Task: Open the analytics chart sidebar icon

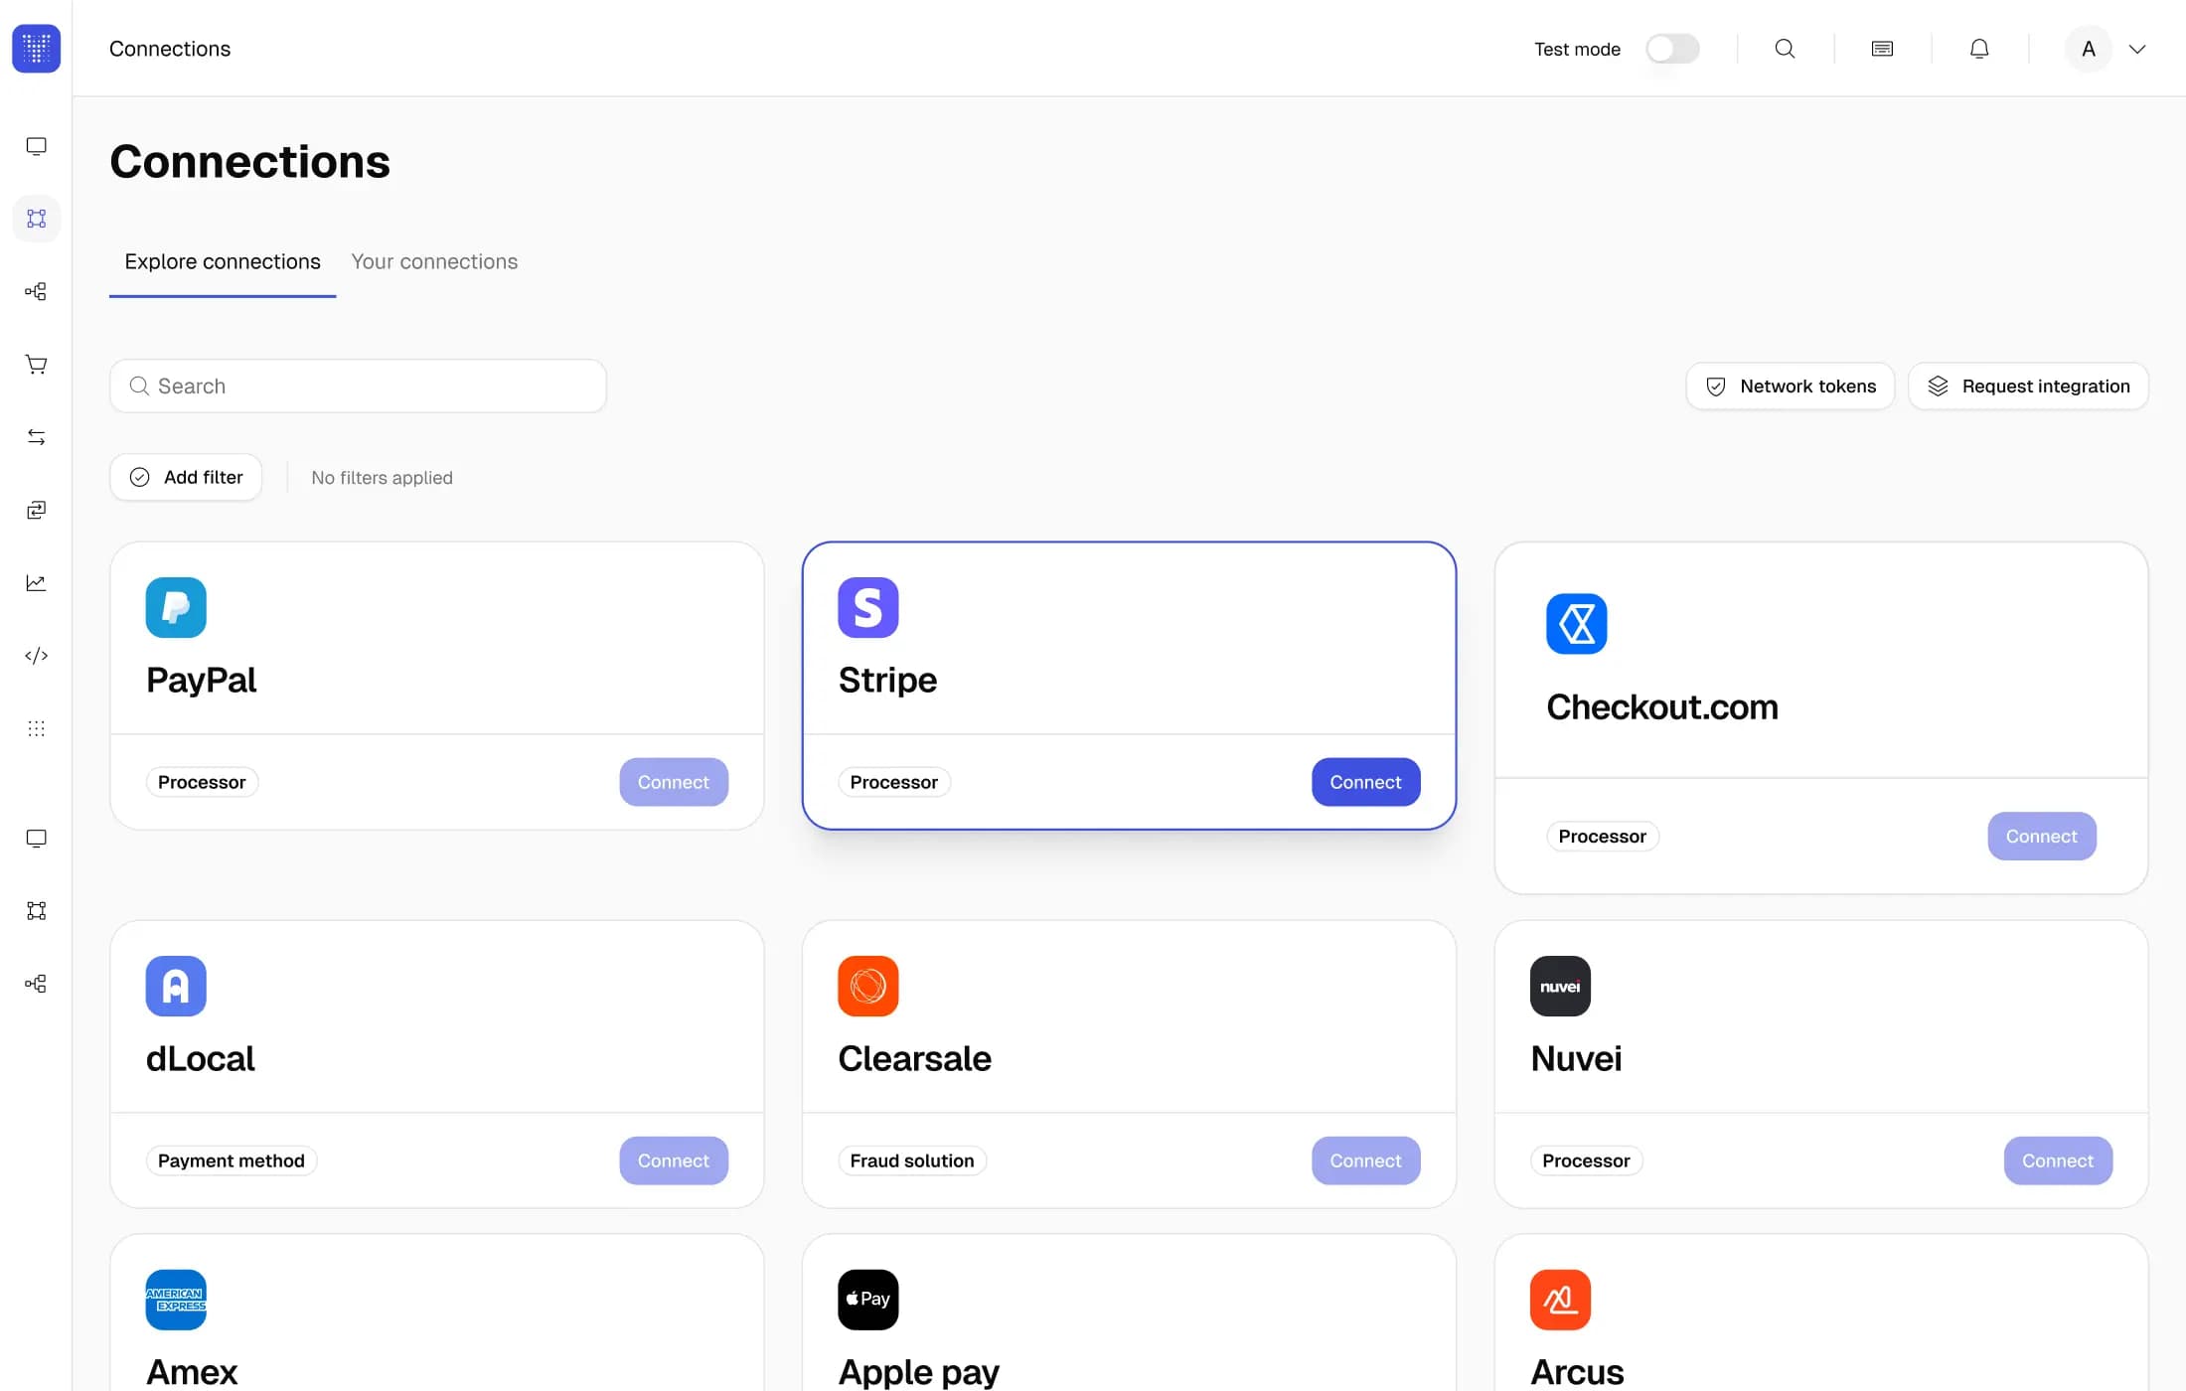Action: click(36, 583)
